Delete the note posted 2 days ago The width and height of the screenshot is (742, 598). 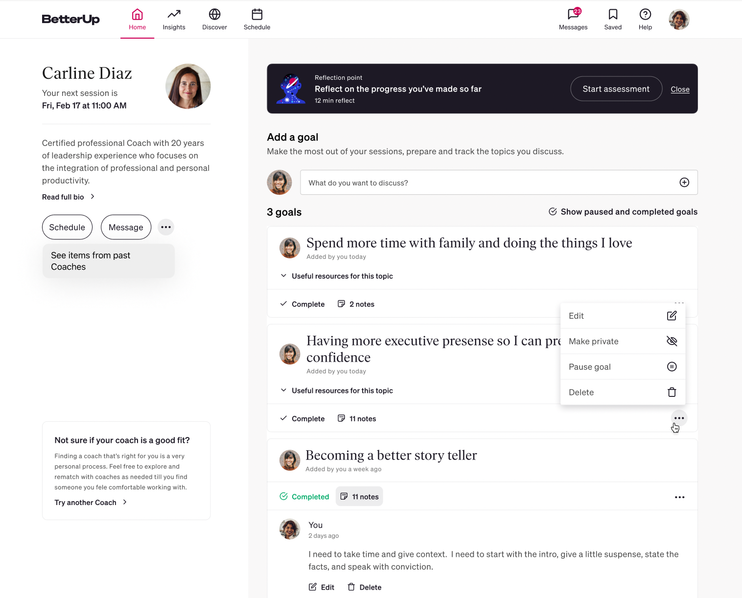365,587
